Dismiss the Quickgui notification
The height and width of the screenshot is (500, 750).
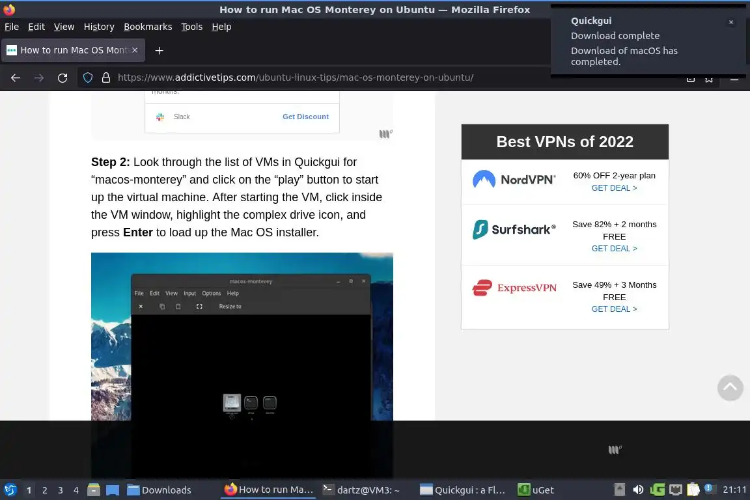(731, 22)
